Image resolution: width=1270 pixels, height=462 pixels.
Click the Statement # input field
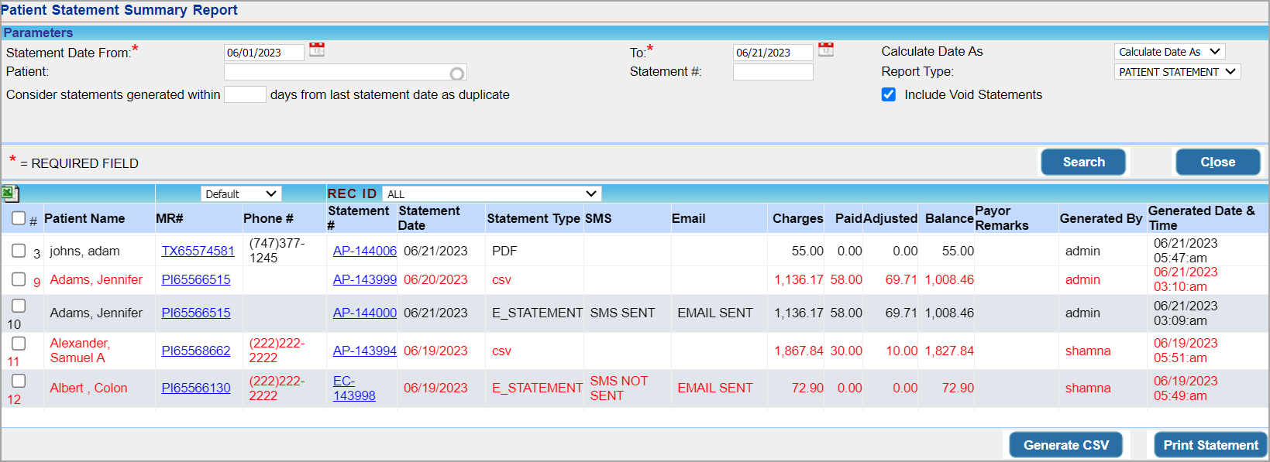773,72
